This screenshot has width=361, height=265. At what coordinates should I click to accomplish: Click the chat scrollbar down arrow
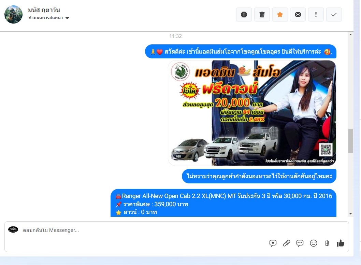[x=350, y=214]
